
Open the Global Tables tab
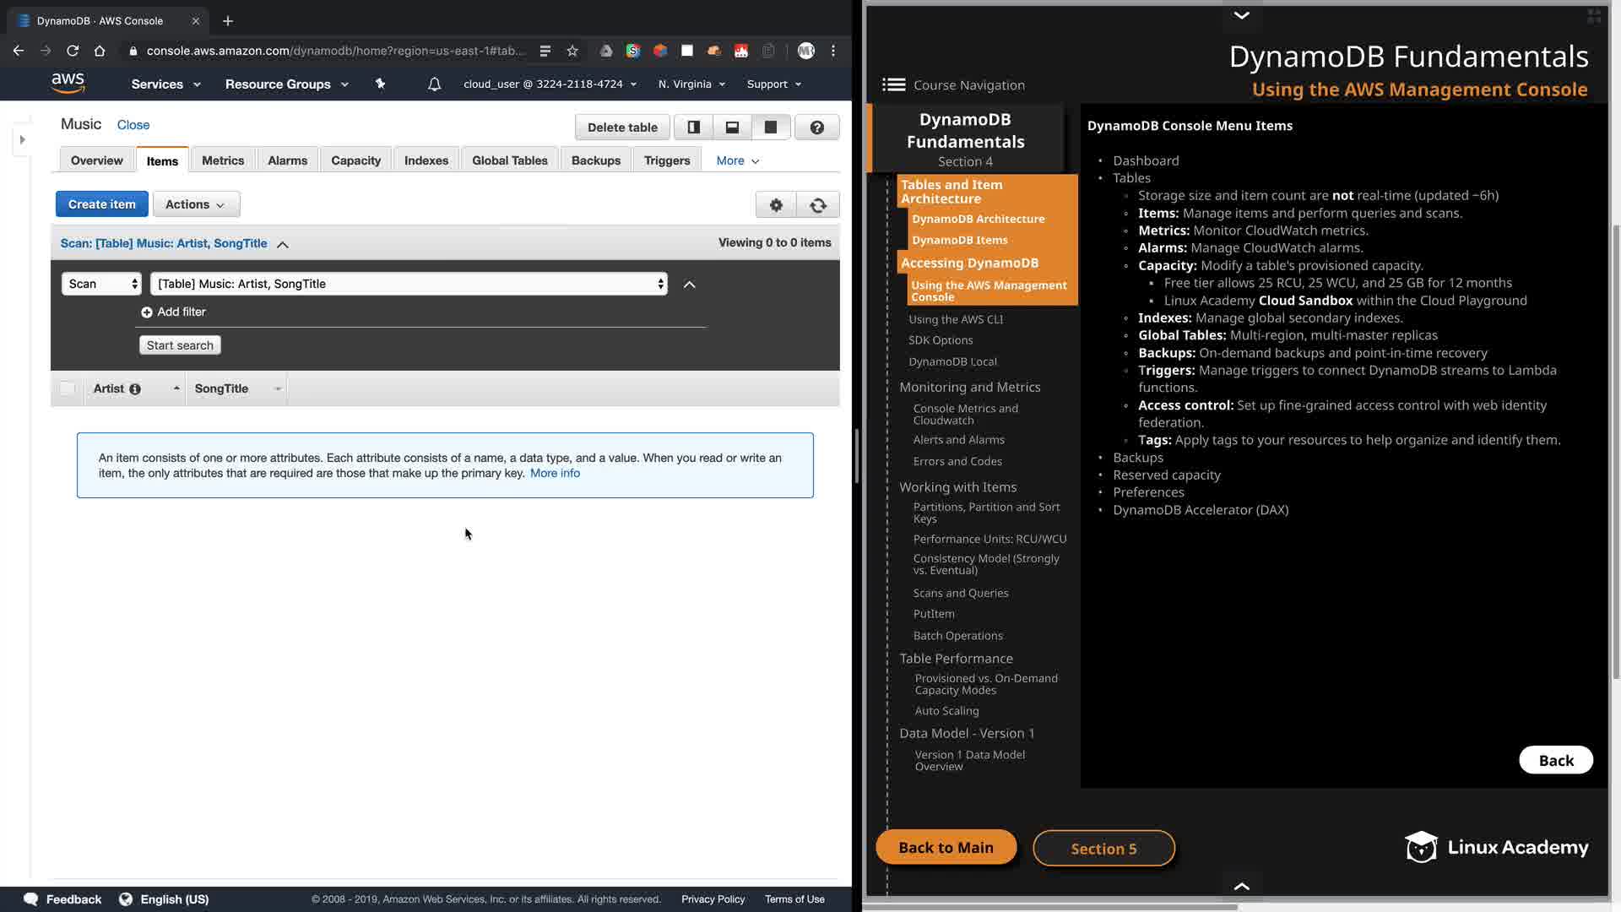tap(509, 160)
